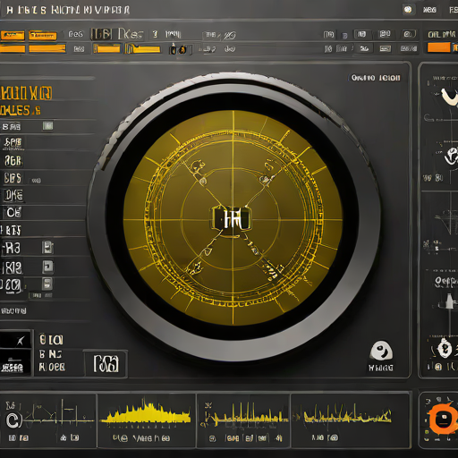Click the white blob icon beside the dial
The height and width of the screenshot is (458, 458).
click(x=381, y=351)
